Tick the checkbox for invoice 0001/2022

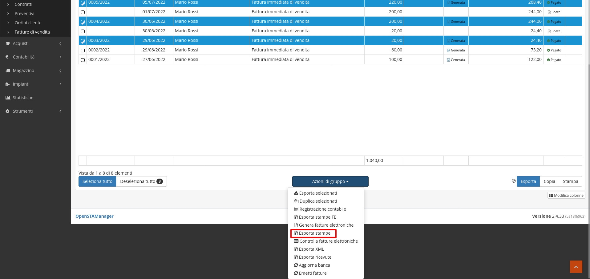pyautogui.click(x=83, y=60)
